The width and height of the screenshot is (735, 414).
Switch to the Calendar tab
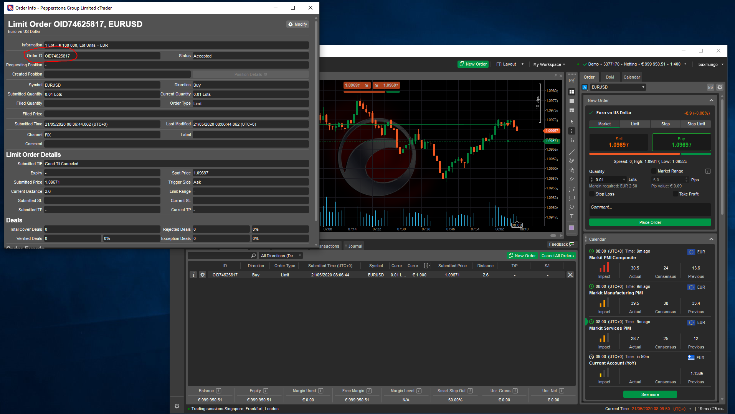click(x=632, y=77)
